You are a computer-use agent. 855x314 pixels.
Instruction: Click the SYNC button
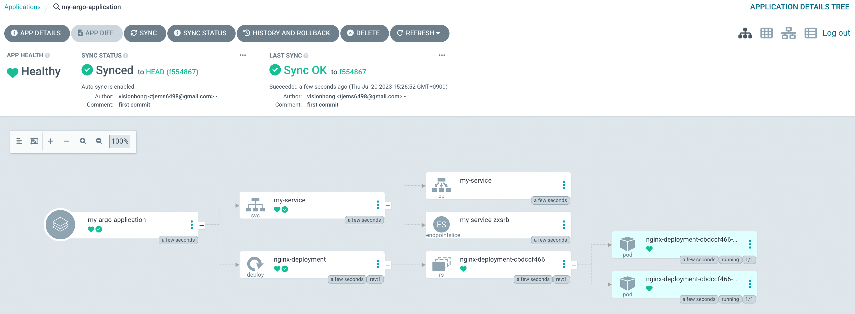point(145,33)
